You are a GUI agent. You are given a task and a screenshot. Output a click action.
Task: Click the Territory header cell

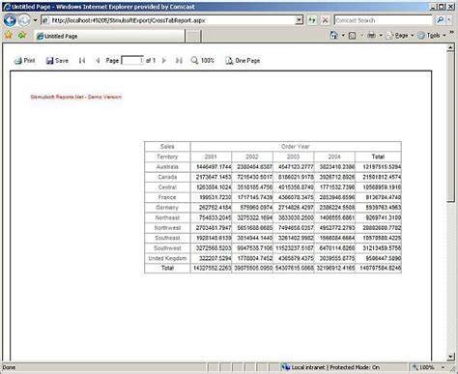point(167,157)
